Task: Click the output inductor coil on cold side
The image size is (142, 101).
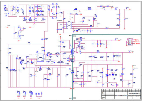Action: click(x=98, y=52)
